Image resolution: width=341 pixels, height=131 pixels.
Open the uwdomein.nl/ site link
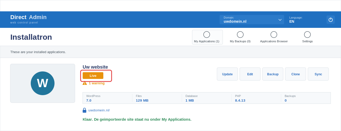pyautogui.click(x=99, y=110)
